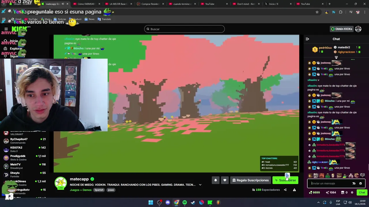Open the browser extensions puzzle icon

(x=341, y=12)
